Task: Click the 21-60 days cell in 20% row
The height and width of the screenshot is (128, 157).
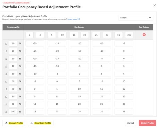Action: click(x=101, y=51)
